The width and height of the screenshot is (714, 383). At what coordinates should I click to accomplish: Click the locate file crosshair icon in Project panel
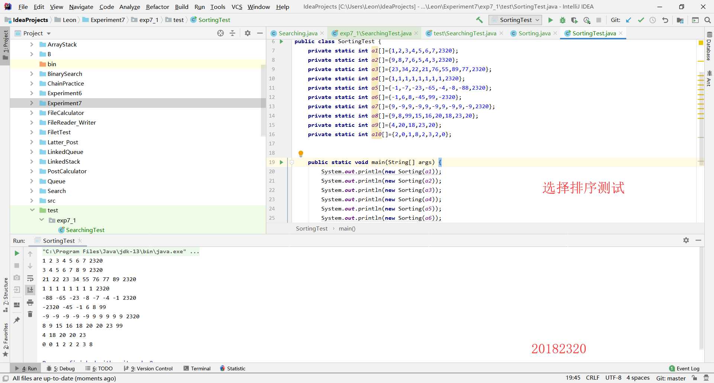pyautogui.click(x=221, y=33)
